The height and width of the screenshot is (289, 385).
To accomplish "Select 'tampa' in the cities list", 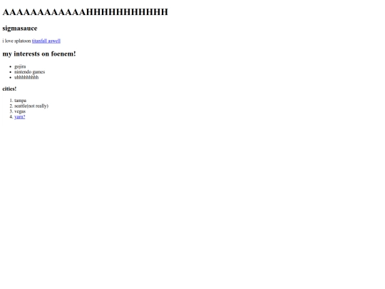I will point(21,101).
